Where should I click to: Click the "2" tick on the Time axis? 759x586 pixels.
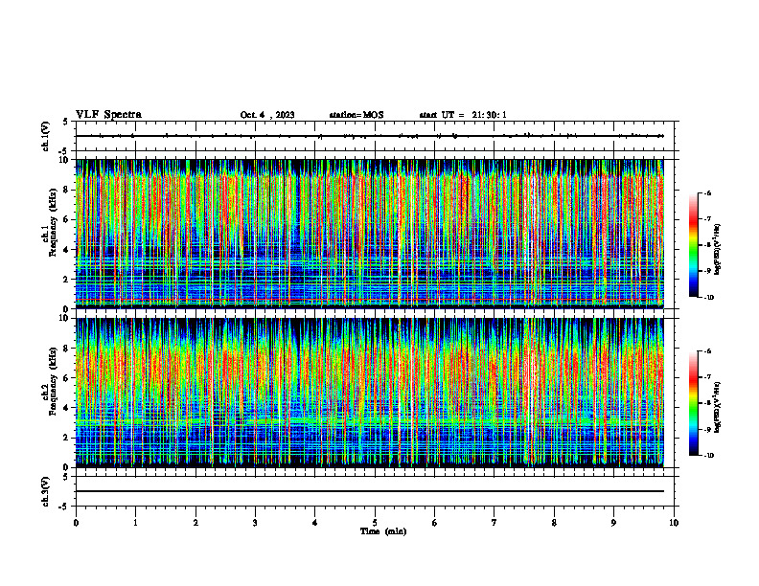click(x=195, y=523)
